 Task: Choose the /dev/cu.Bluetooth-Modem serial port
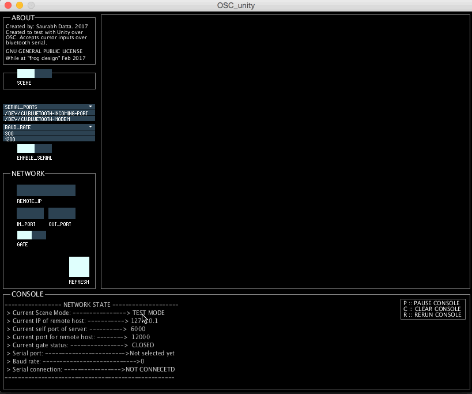tap(49, 119)
